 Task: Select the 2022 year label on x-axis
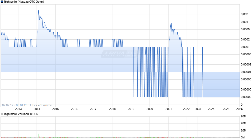coord(186,109)
